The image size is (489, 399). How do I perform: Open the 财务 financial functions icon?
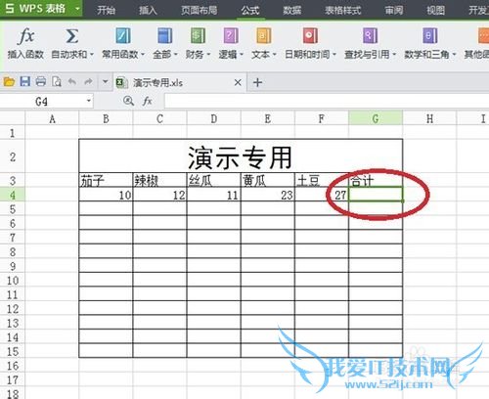[x=198, y=36]
